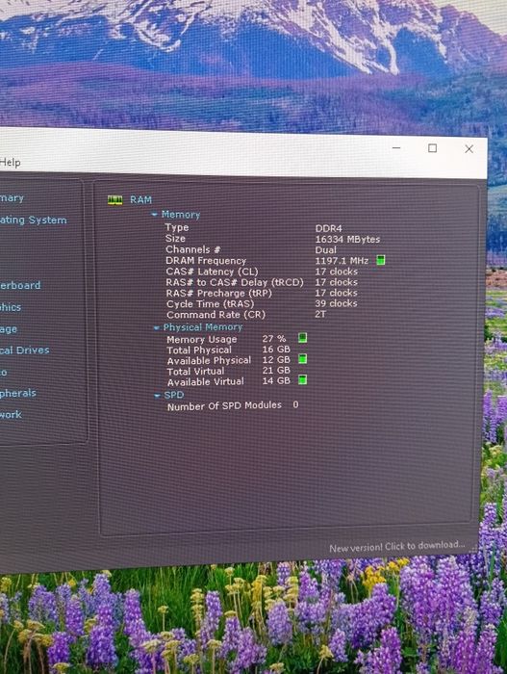Select Network in the sidebar

coord(11,415)
